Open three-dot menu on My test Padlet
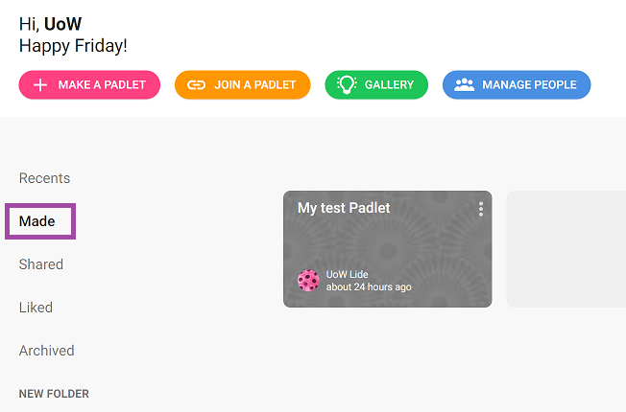Image resolution: width=626 pixels, height=412 pixels. (x=481, y=209)
